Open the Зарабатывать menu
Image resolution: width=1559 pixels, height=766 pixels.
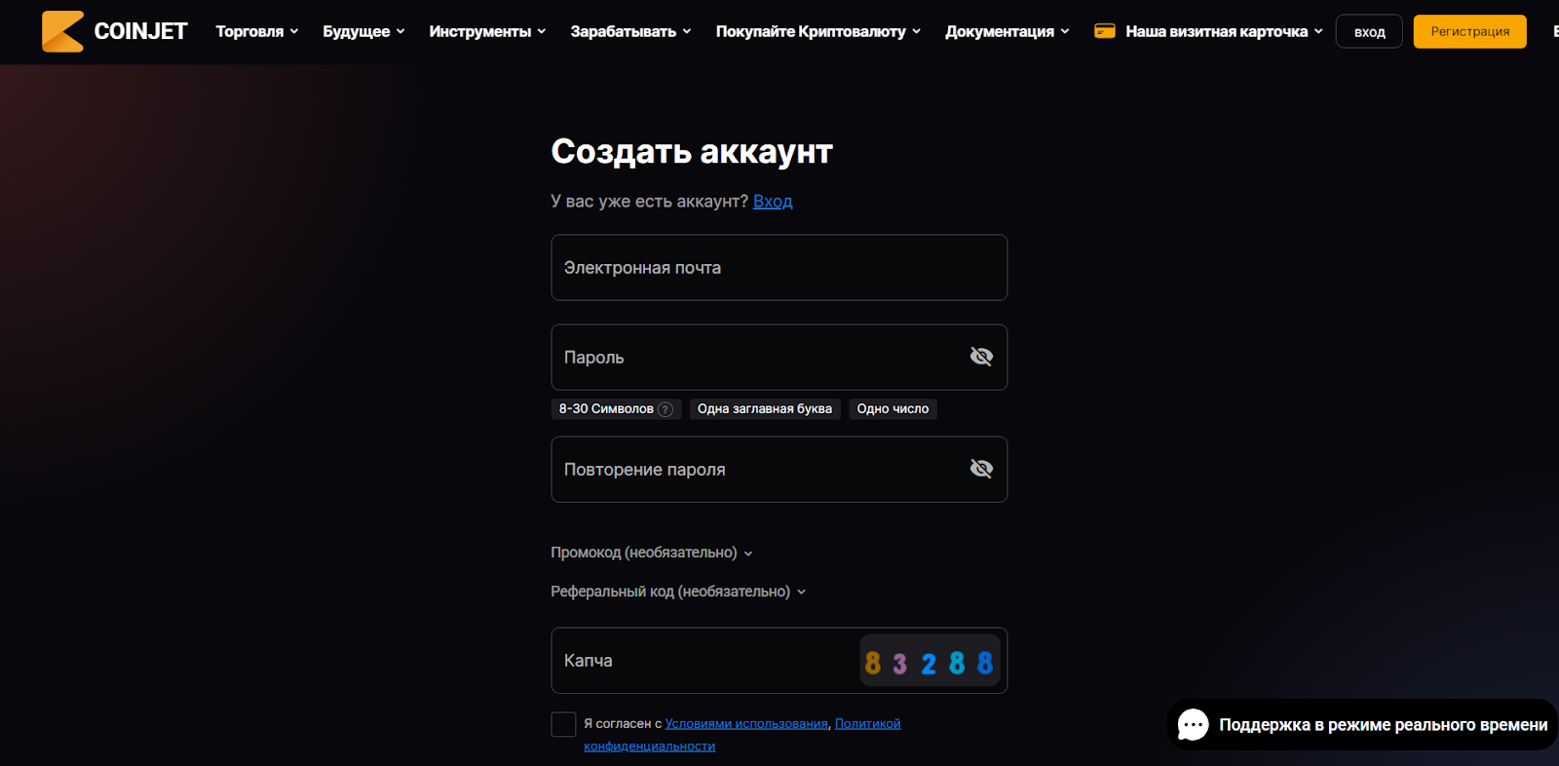click(630, 31)
